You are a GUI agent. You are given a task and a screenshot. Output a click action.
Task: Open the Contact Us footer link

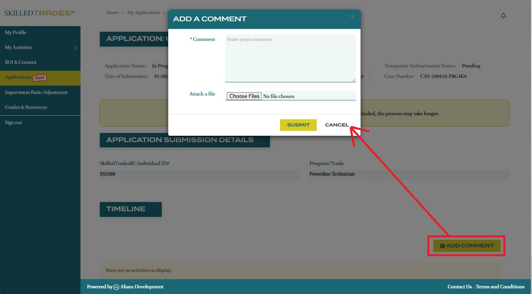coord(460,287)
